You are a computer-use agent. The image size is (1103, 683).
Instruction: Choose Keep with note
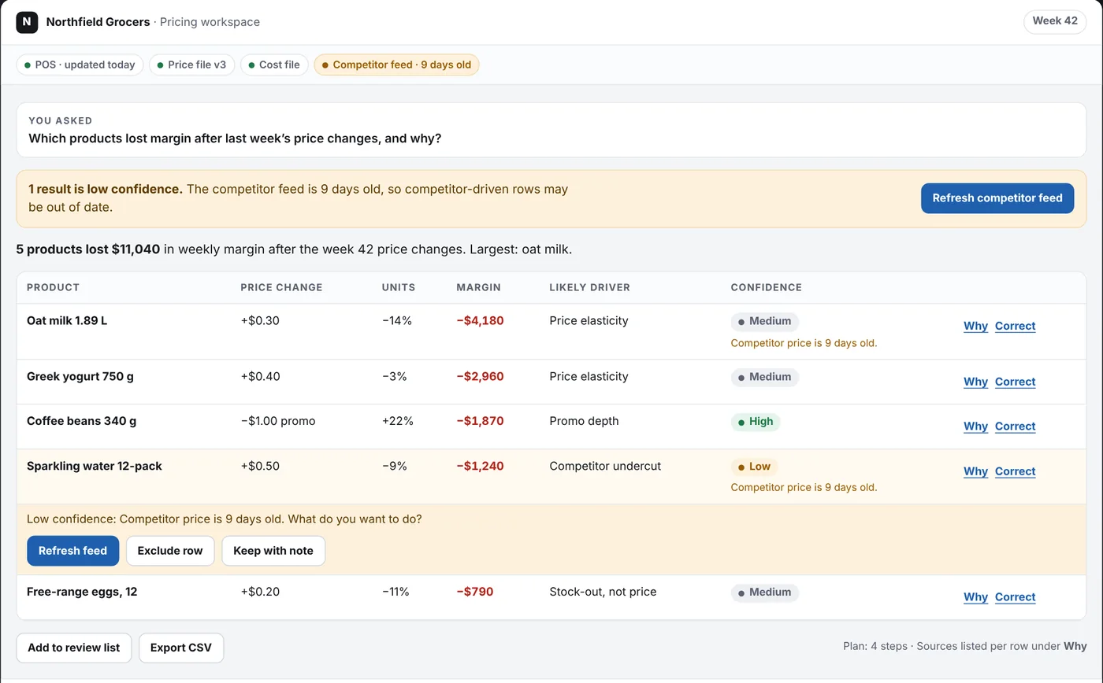pyautogui.click(x=273, y=551)
